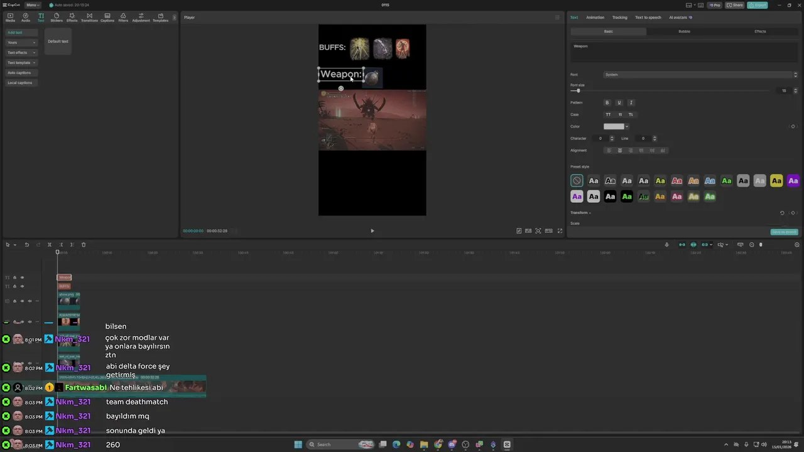The width and height of the screenshot is (804, 452).
Task: Lock the BUFFS text track
Action: pyautogui.click(x=14, y=286)
